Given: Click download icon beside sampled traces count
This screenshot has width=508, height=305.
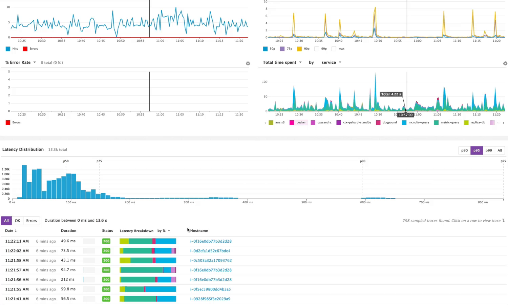Looking at the screenshot, I should 503,220.
